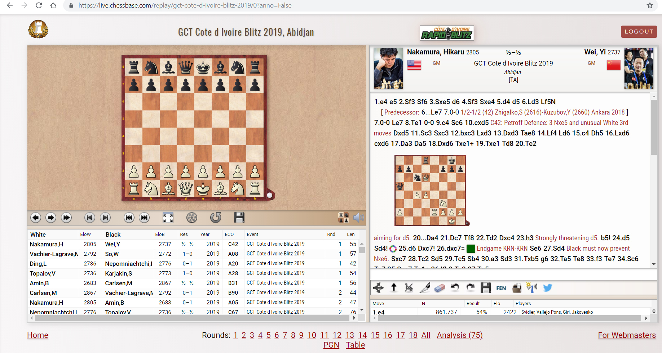Image resolution: width=662 pixels, height=353 pixels.
Task: Click the live broadcast antenna icon
Action: [x=532, y=288]
